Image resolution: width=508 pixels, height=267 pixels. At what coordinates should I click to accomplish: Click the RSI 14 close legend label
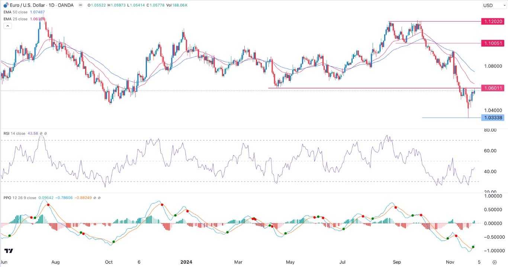(x=14, y=133)
